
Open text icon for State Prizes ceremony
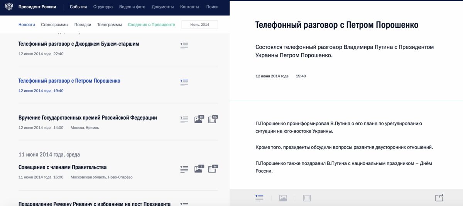coord(184,119)
